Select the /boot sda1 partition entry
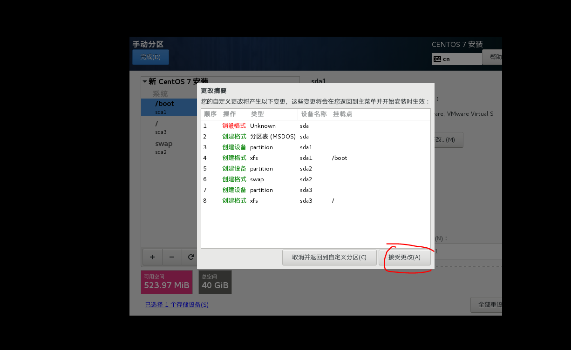The image size is (571, 350). 169,107
